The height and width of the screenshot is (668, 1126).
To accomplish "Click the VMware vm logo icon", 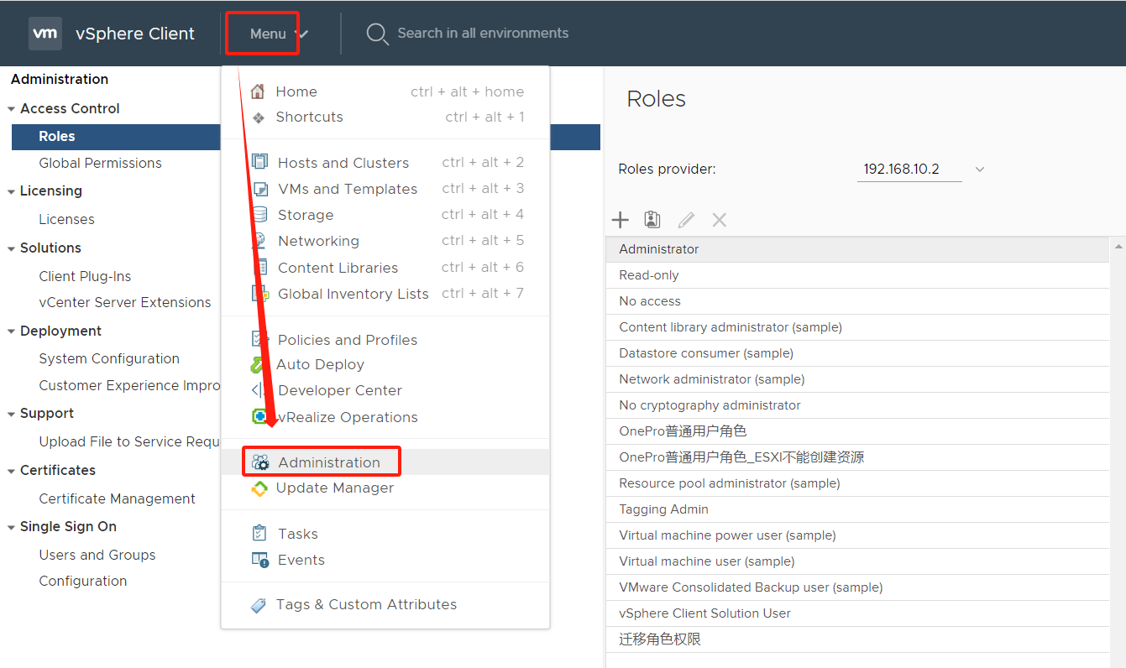I will (x=45, y=34).
